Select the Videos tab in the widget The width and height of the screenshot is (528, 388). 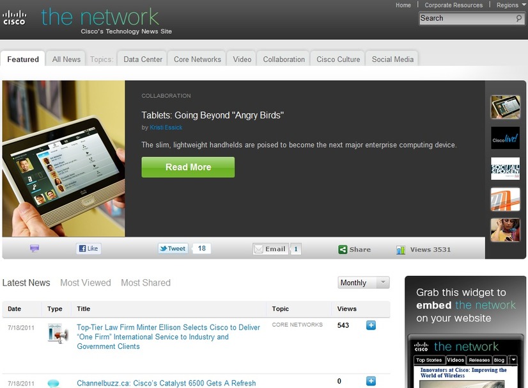pos(455,360)
